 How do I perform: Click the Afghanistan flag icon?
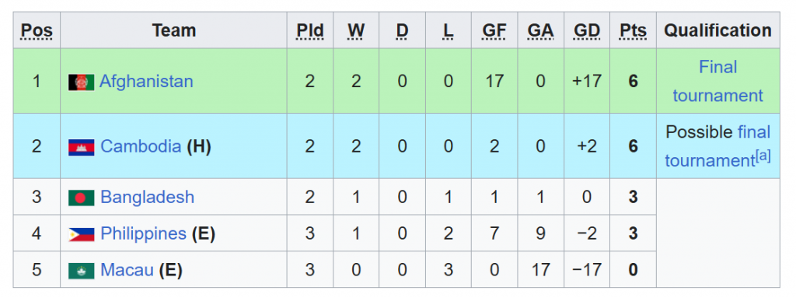[x=81, y=82]
